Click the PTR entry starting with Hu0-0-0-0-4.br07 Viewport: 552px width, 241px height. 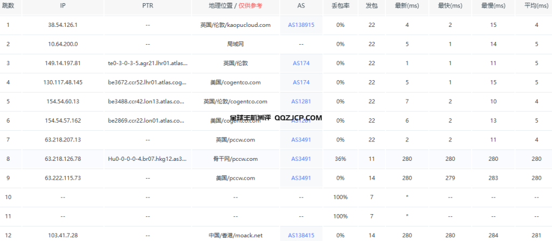click(148, 159)
